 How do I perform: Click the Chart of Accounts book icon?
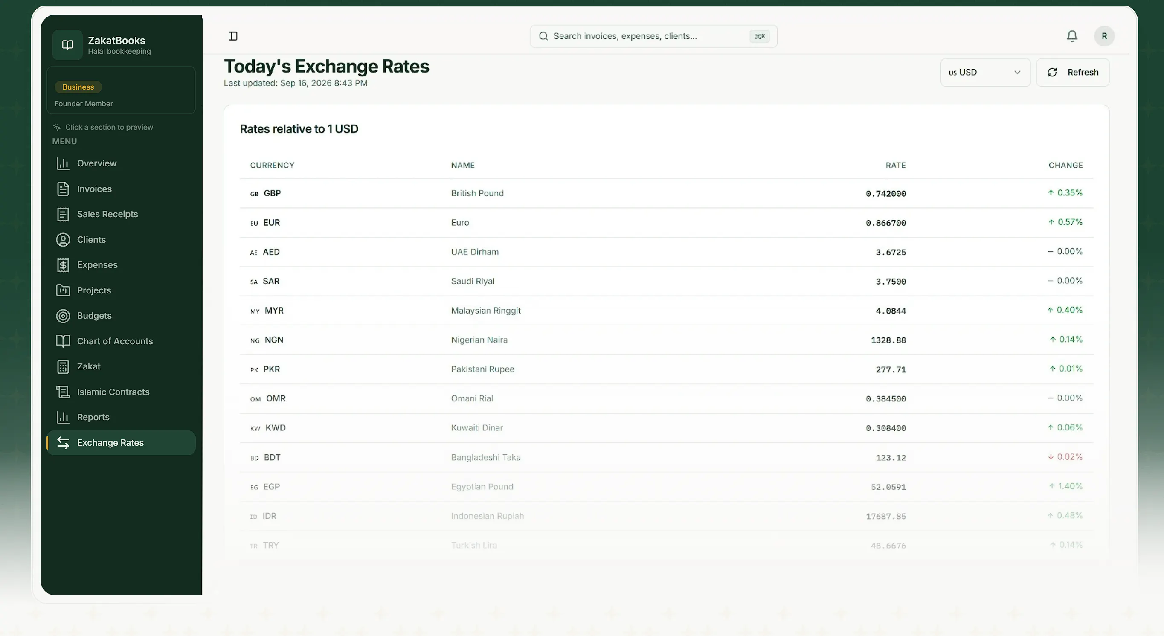click(63, 341)
